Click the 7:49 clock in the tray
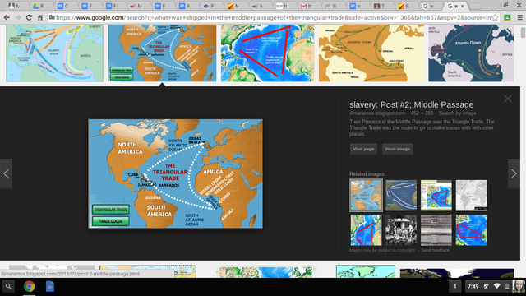The image size is (526, 296). (x=473, y=286)
